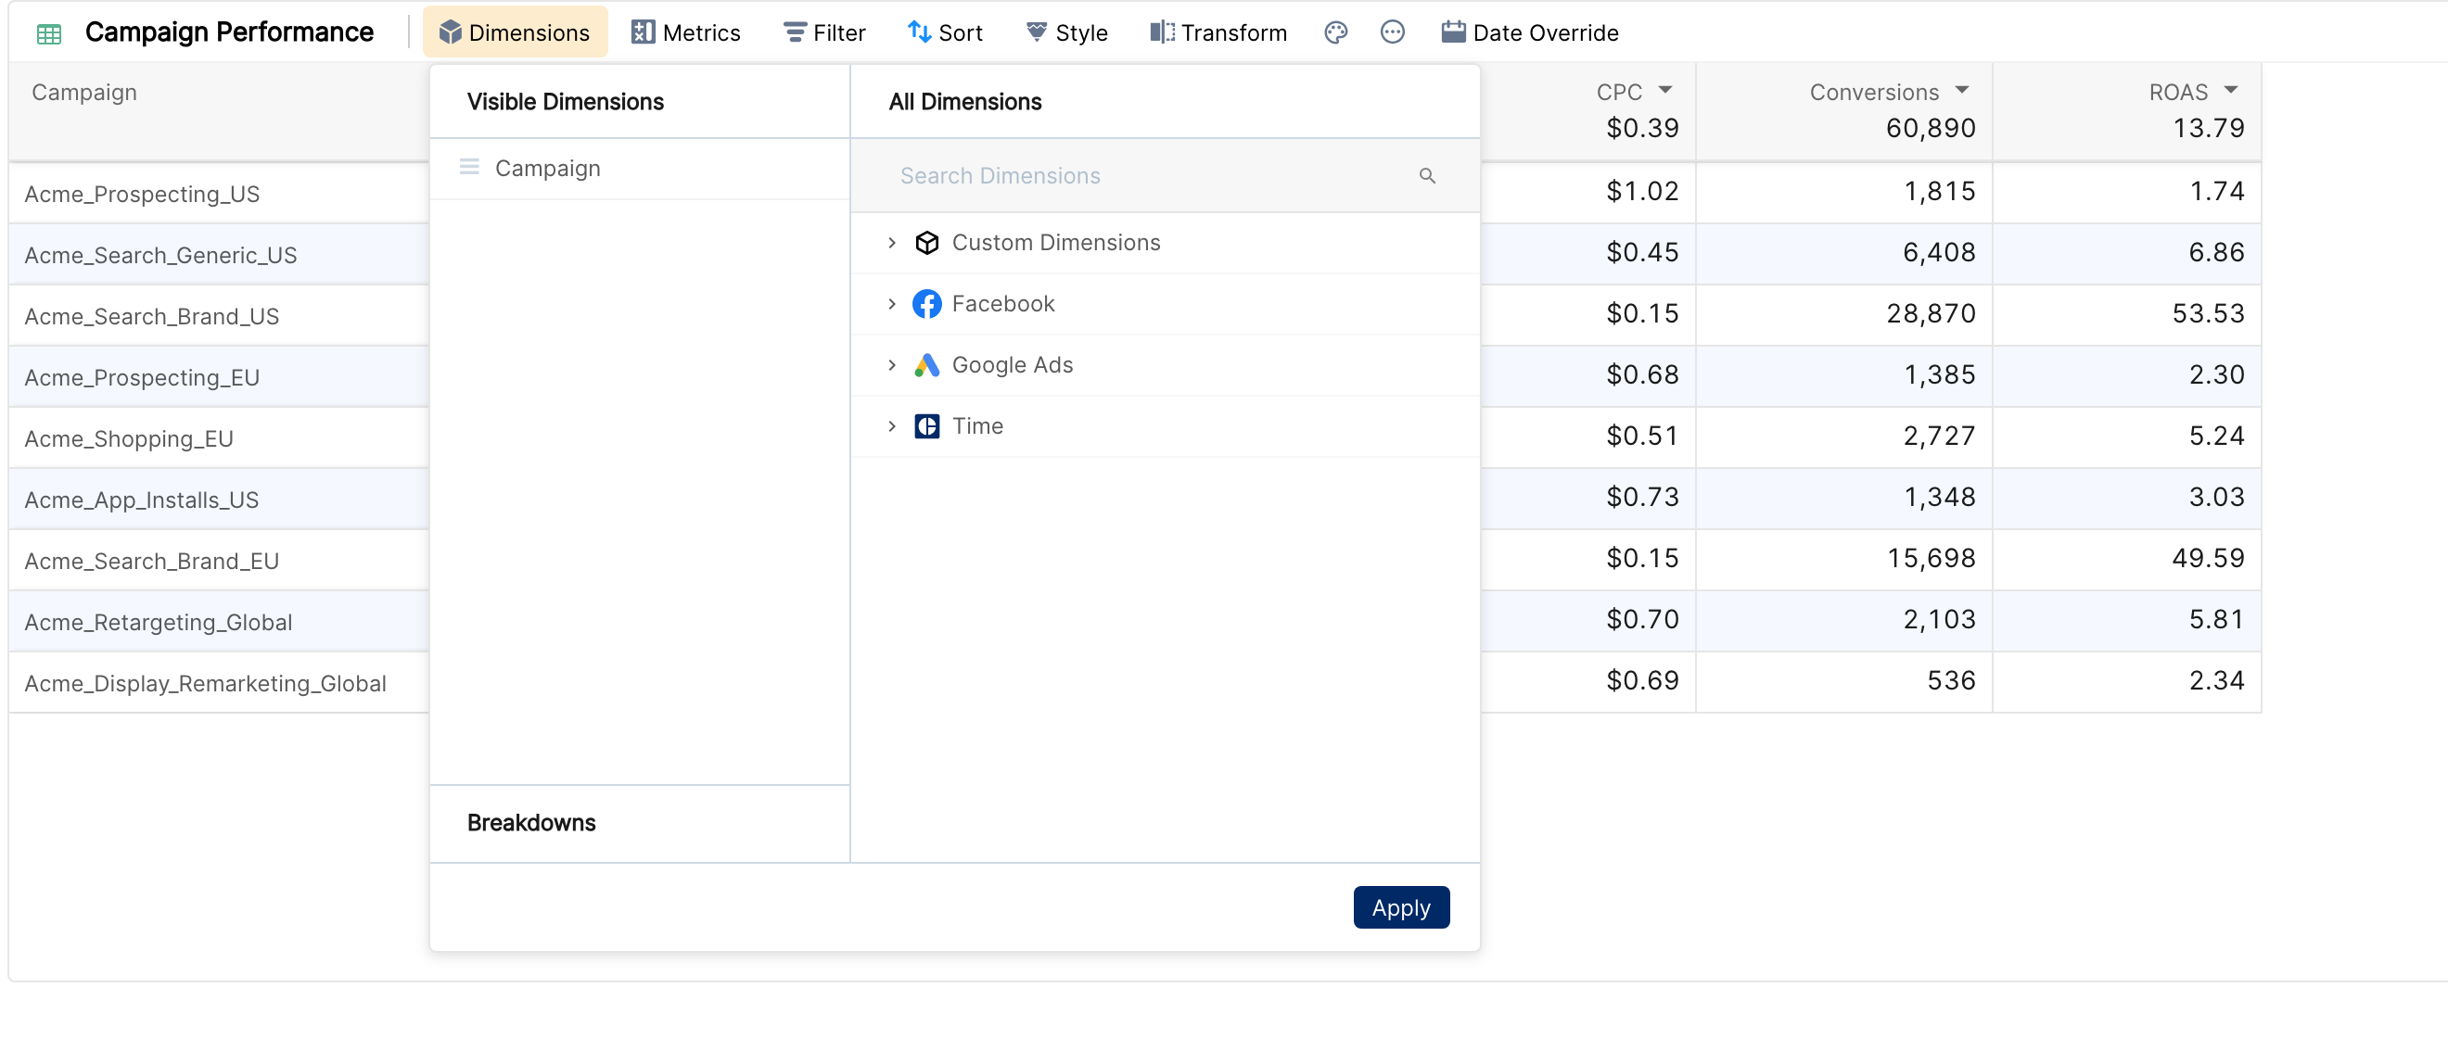
Task: Open the Conversions column dropdown arrow
Action: 1961,90
